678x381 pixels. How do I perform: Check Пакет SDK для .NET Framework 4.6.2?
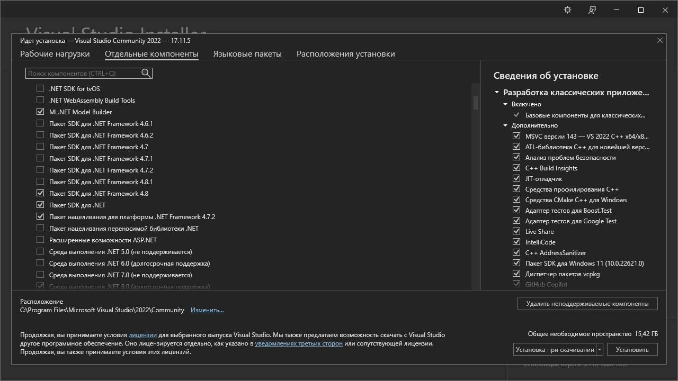coord(40,135)
